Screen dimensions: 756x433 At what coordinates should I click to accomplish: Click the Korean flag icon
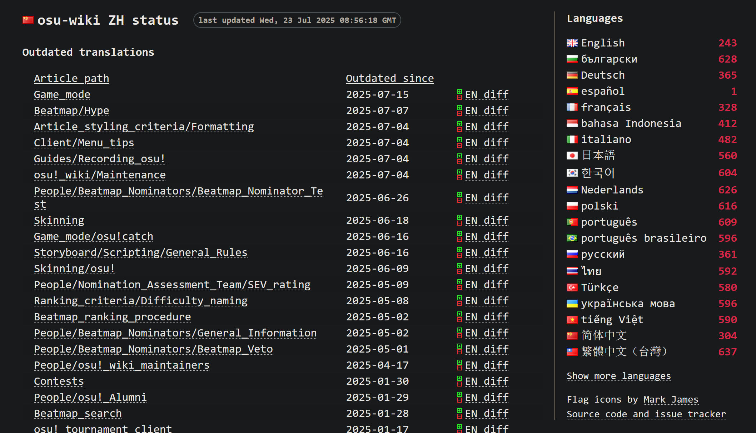click(572, 173)
